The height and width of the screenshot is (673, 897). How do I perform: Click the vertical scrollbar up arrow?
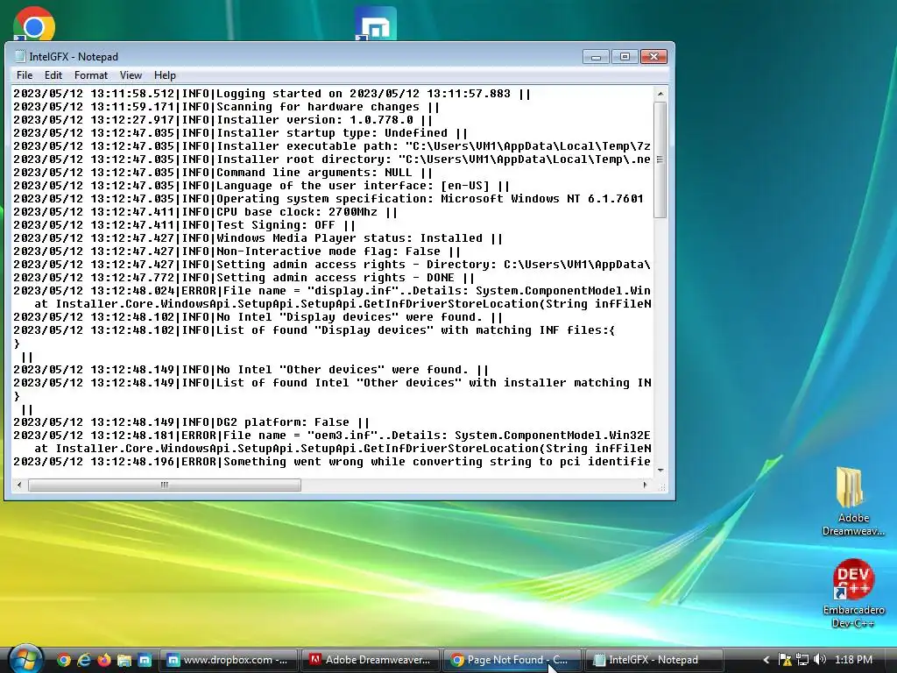tap(660, 93)
